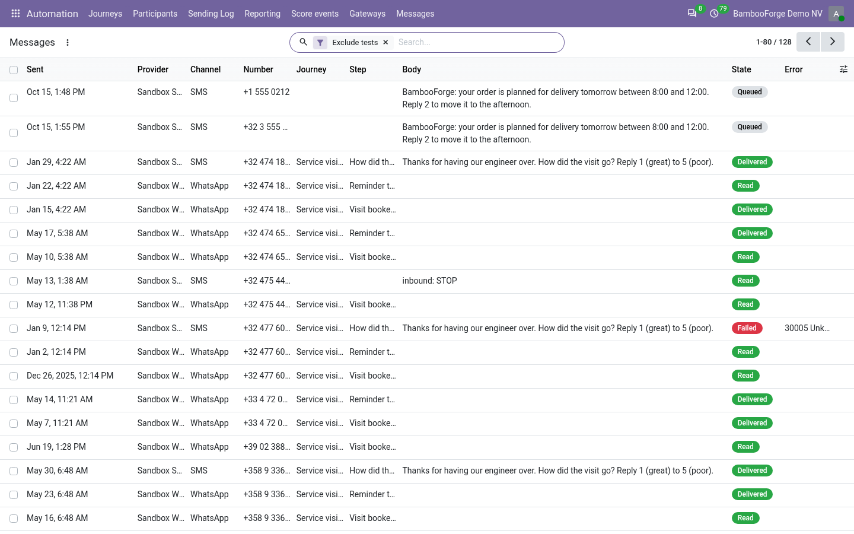Sort the list by the State column
854x534 pixels.
[x=741, y=69]
